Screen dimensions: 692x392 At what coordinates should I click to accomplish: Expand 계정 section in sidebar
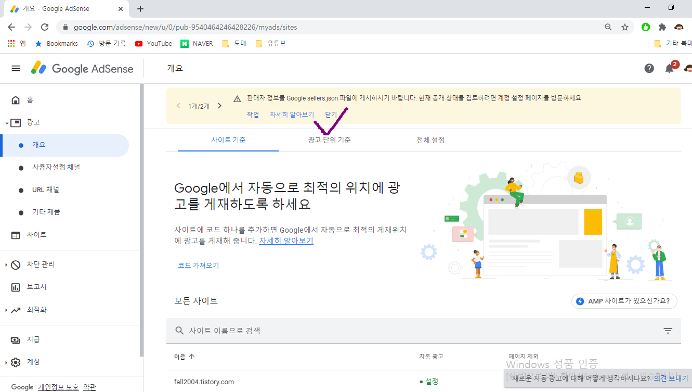pyautogui.click(x=6, y=362)
